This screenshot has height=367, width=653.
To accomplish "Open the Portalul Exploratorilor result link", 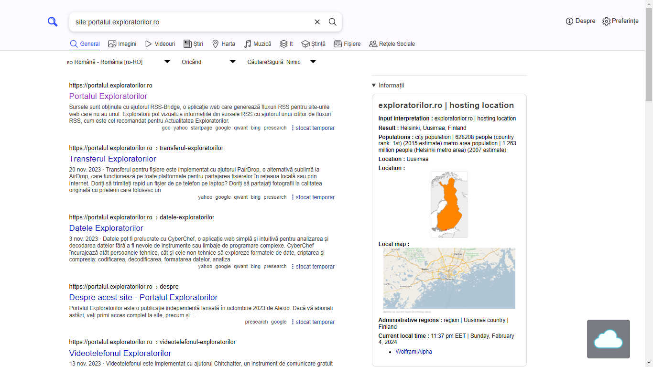I will [x=108, y=96].
